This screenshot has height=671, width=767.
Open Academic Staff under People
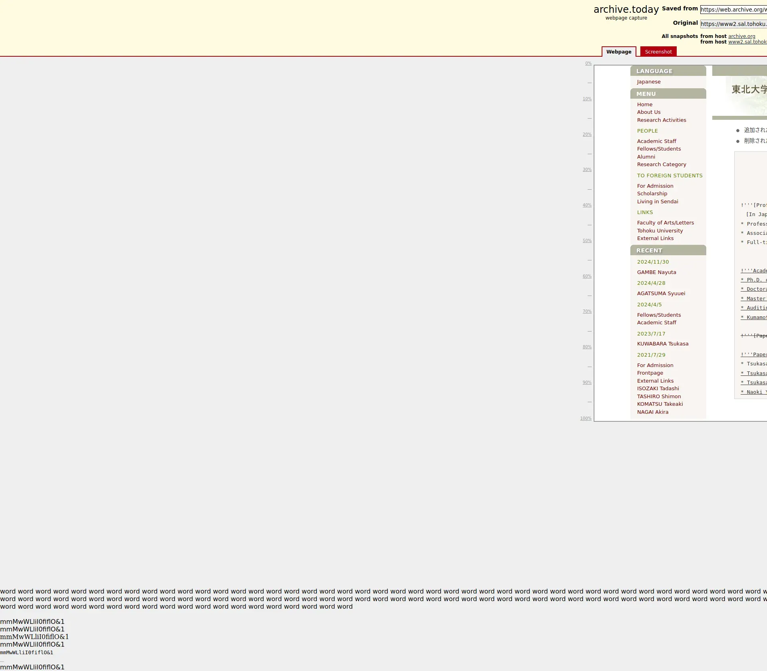click(x=656, y=141)
